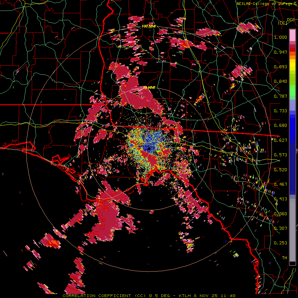Click the pink swatch at top of color bar
Viewport: 298px width, 298px height.
click(x=292, y=35)
